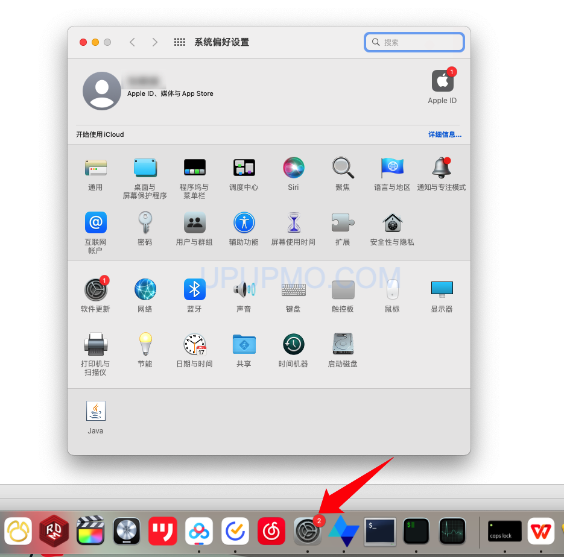564x557 pixels.
Task: Open Logic Pro from Dock
Action: click(x=127, y=531)
